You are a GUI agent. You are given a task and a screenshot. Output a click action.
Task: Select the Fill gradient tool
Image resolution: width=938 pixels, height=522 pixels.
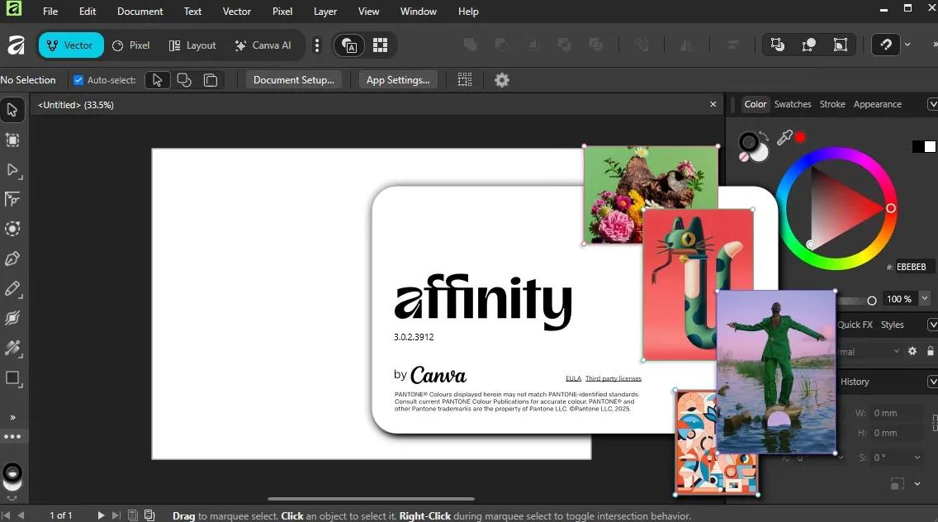tap(12, 348)
